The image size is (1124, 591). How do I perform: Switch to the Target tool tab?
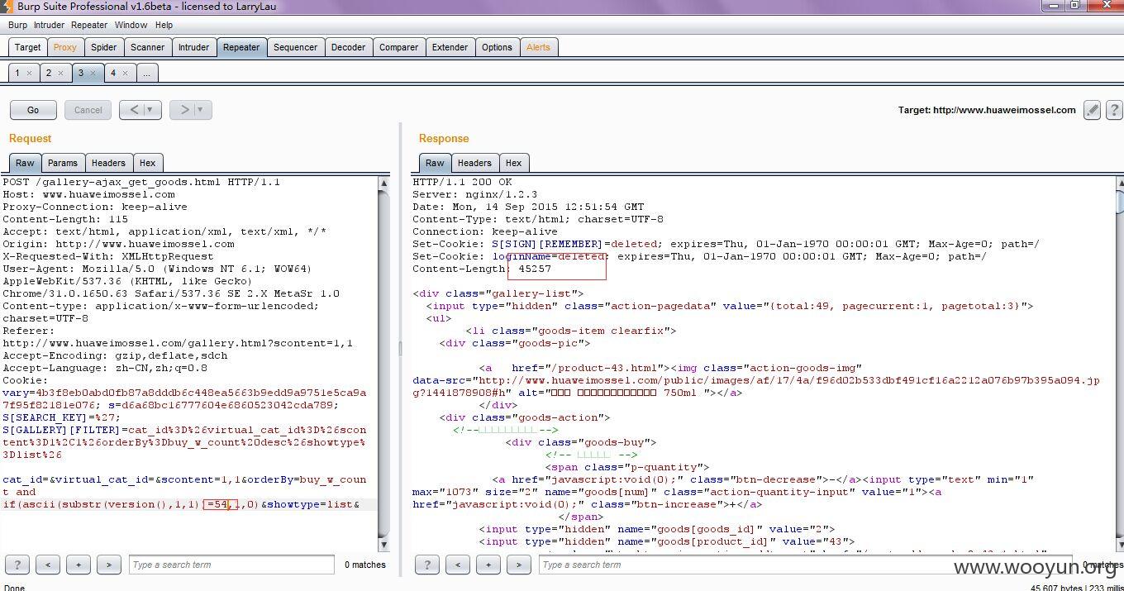pos(27,47)
